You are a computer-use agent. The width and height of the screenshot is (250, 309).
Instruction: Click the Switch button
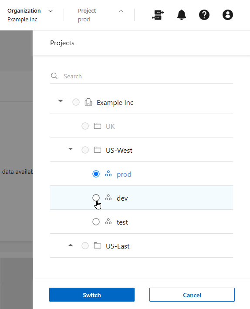tap(92, 295)
